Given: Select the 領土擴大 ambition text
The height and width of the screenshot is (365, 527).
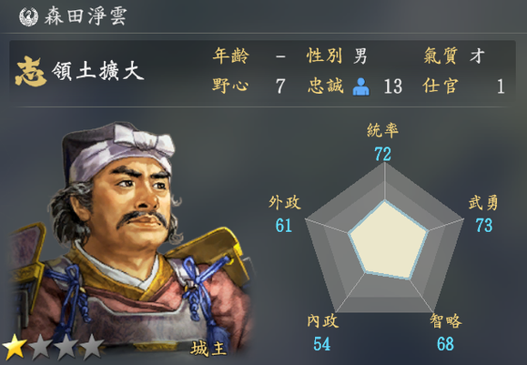Looking at the screenshot, I should 97,71.
